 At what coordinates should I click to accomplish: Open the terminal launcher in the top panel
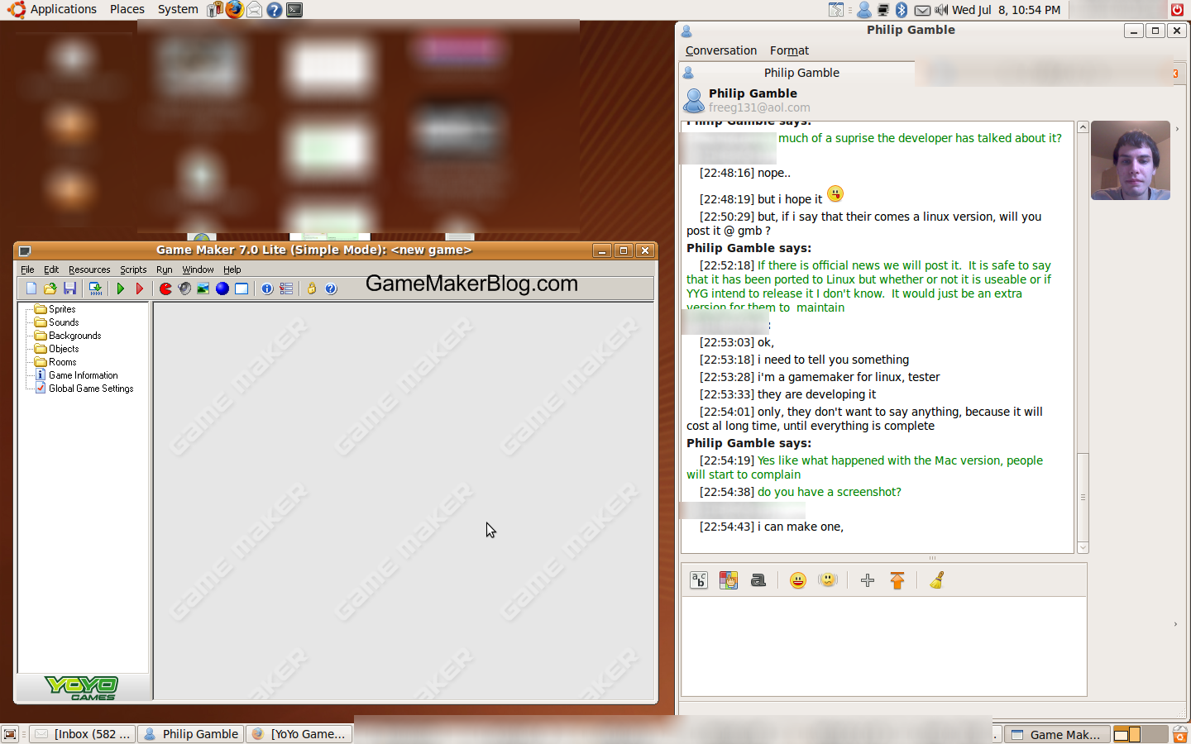coord(294,10)
